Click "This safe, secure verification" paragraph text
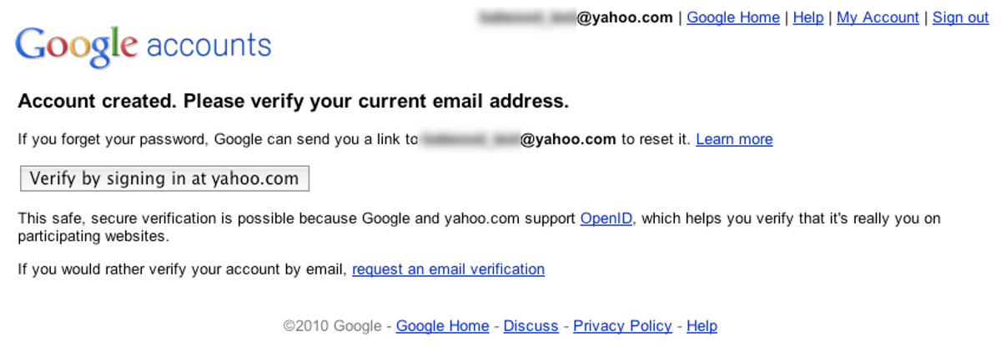 pyautogui.click(x=292, y=219)
